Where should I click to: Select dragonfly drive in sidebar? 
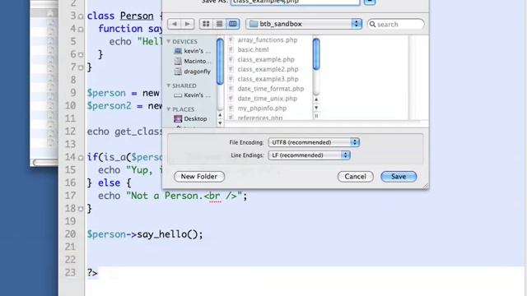pos(192,72)
